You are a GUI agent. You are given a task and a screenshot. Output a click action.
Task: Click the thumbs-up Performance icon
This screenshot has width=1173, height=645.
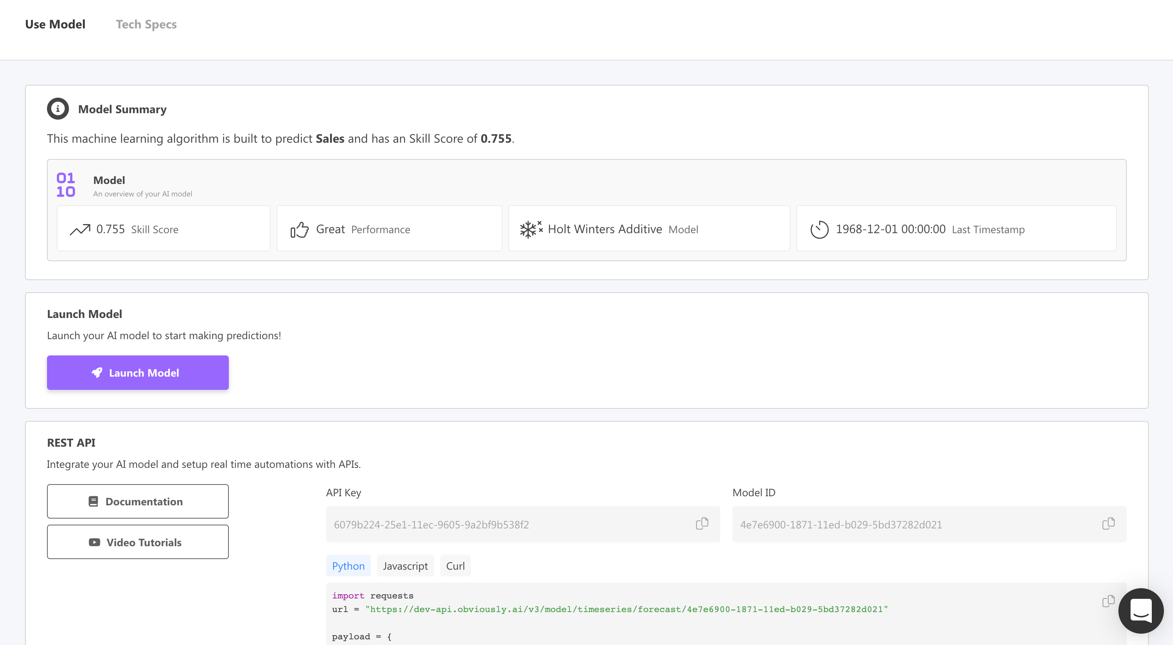(299, 230)
